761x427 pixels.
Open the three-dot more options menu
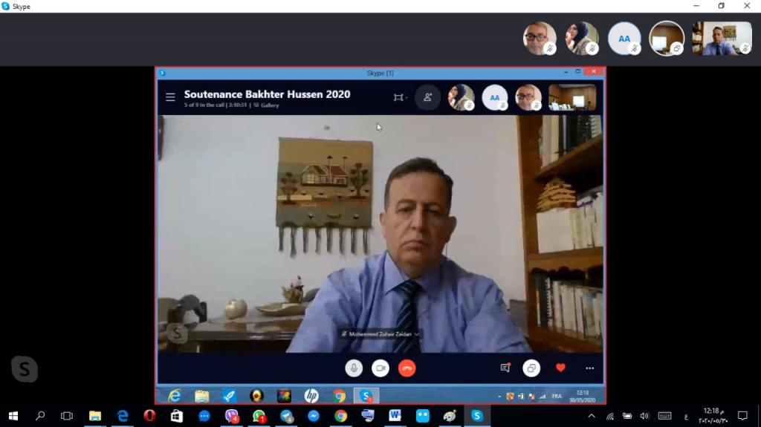tap(589, 368)
